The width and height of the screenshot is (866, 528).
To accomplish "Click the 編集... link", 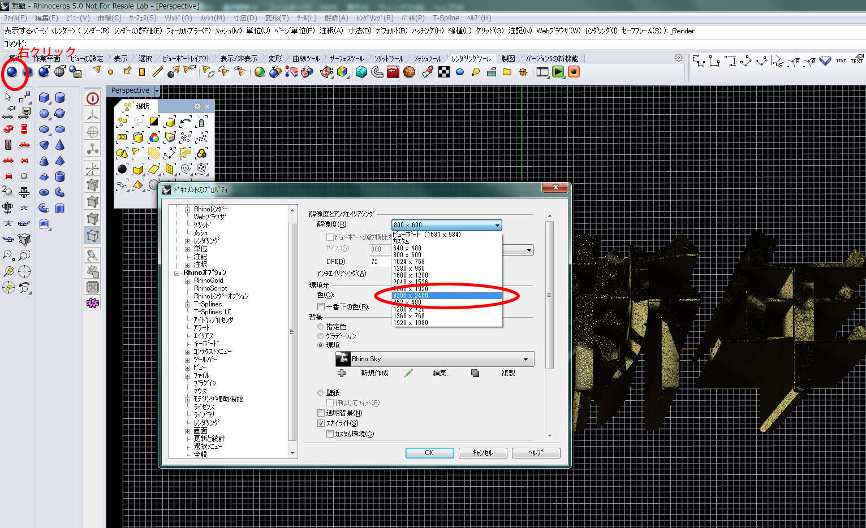I will click(441, 373).
